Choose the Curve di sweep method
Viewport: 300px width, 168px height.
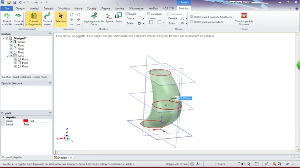tap(47, 19)
